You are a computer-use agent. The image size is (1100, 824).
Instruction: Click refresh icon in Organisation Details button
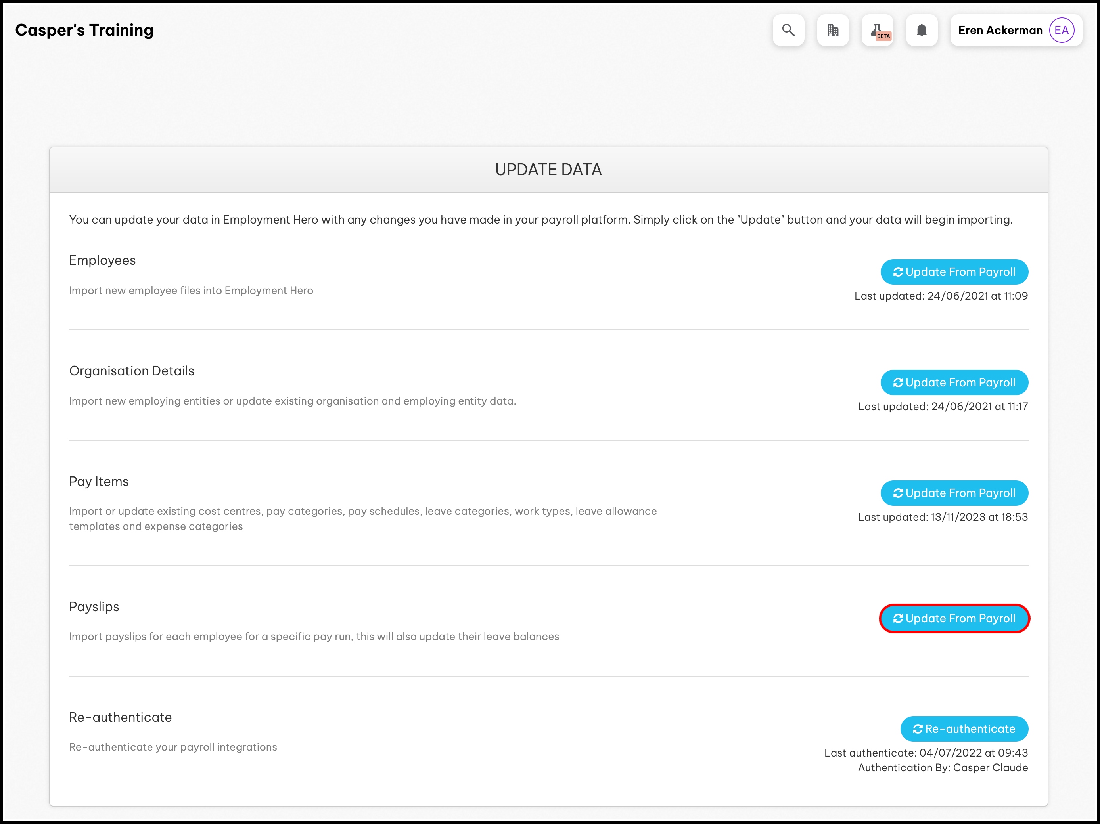click(x=898, y=383)
